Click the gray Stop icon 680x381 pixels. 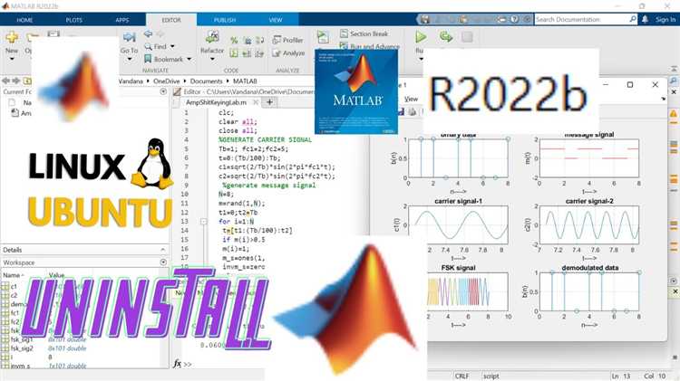click(x=467, y=37)
